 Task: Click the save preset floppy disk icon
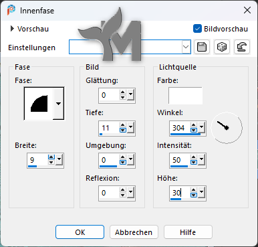coord(202,47)
